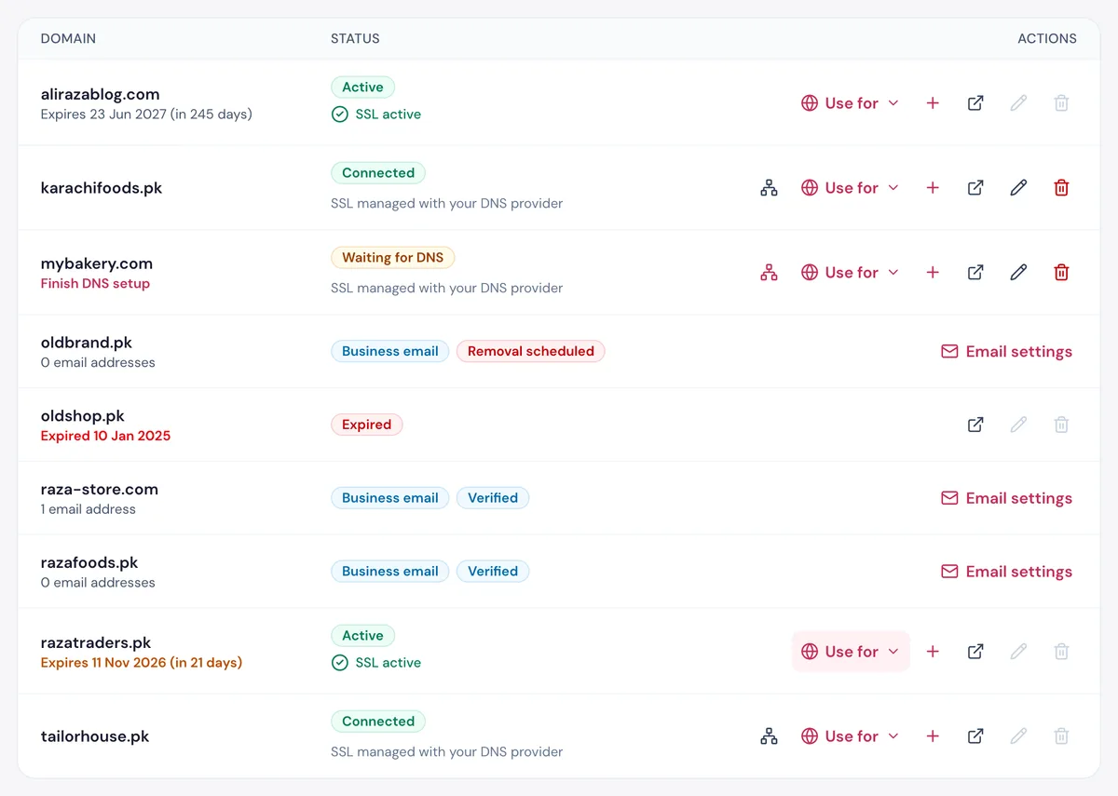Screen dimensions: 1118x796
Task: Open alirazablog.com in a new tab
Action: [x=975, y=103]
